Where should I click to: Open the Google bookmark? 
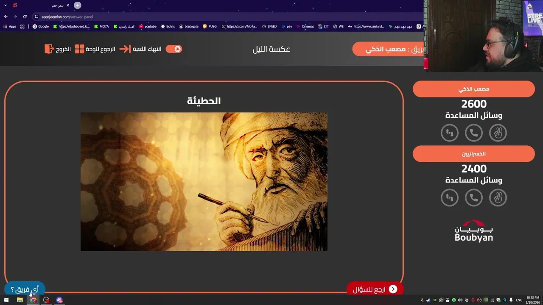pos(41,26)
